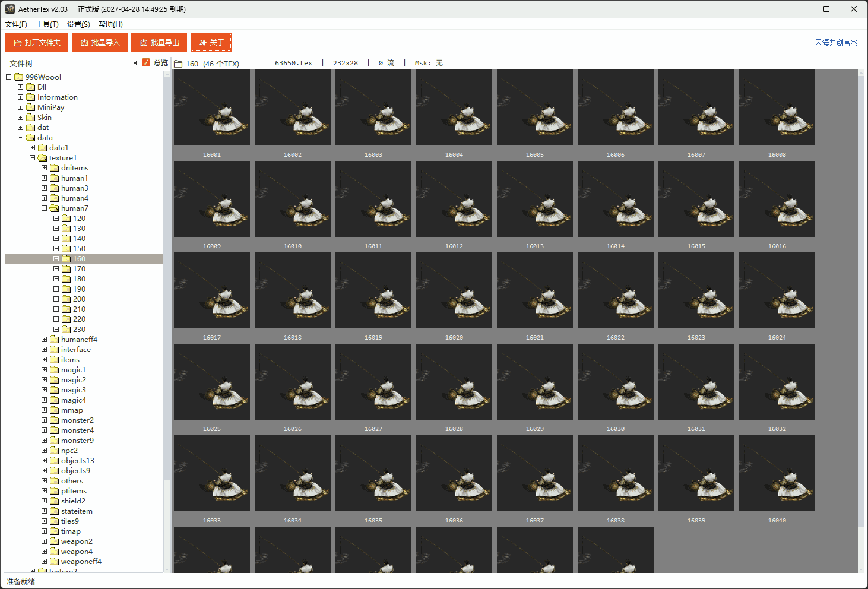Image resolution: width=868 pixels, height=589 pixels.
Task: Expand the Dll folder node
Action: [21, 87]
